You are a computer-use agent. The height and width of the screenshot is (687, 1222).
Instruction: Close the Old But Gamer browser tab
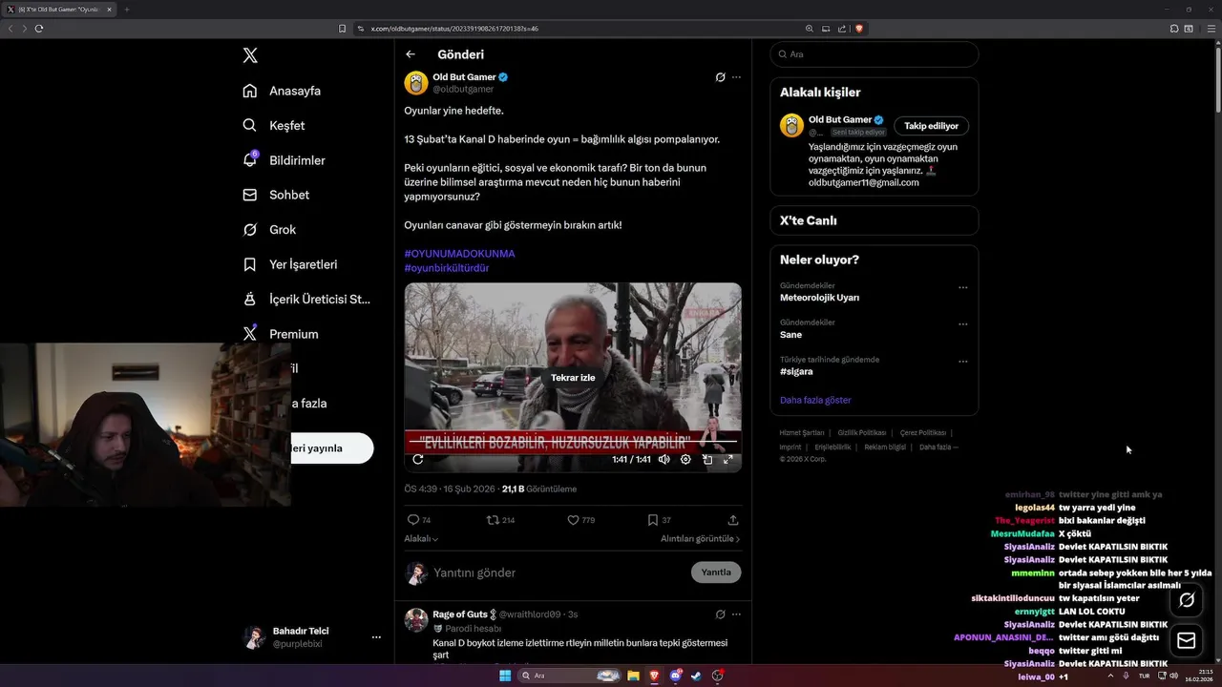point(109,10)
